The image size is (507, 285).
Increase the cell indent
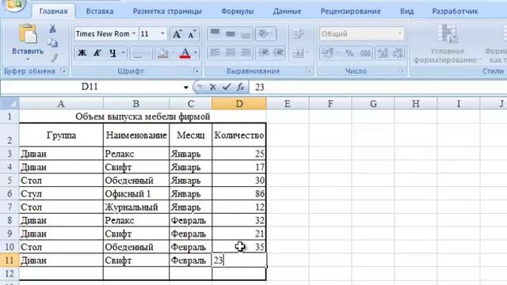click(x=278, y=53)
